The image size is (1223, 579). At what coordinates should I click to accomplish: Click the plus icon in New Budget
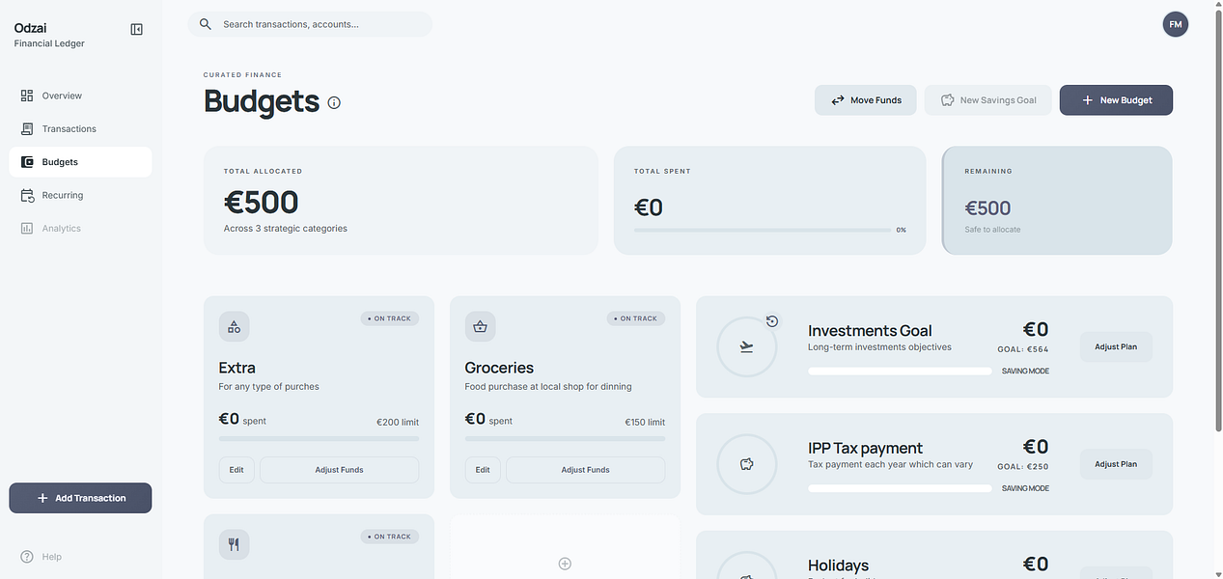[1087, 100]
